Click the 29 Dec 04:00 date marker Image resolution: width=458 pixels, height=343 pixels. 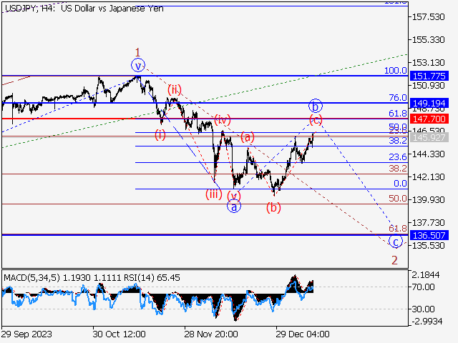pos(303,334)
